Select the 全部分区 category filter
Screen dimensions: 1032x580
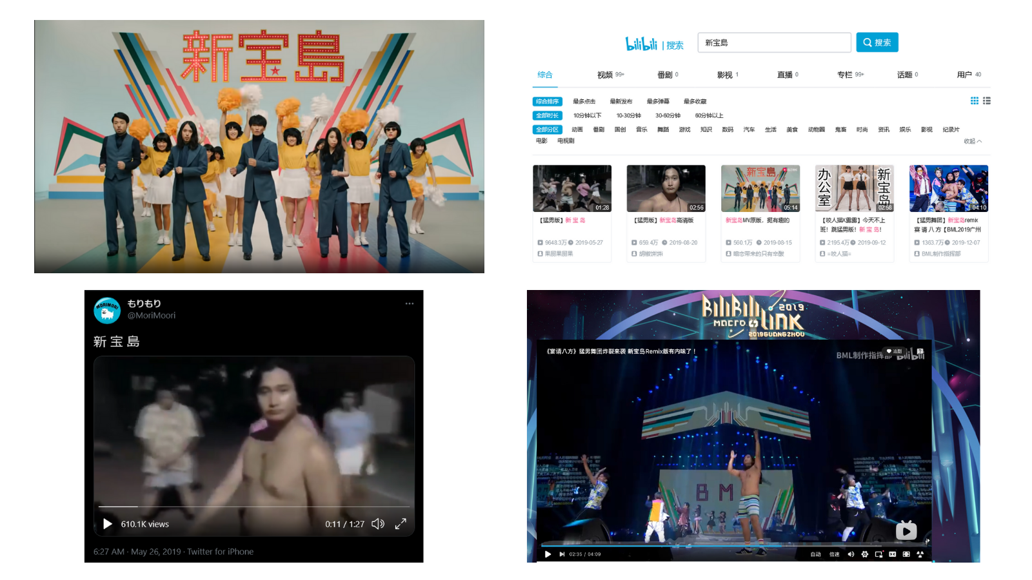[548, 130]
